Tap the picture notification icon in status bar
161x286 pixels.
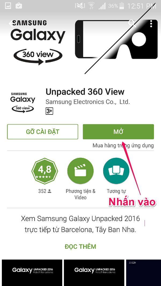coord(8,6)
